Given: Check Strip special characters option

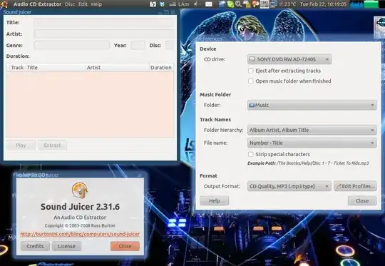Looking at the screenshot, I should pyautogui.click(x=250, y=154).
